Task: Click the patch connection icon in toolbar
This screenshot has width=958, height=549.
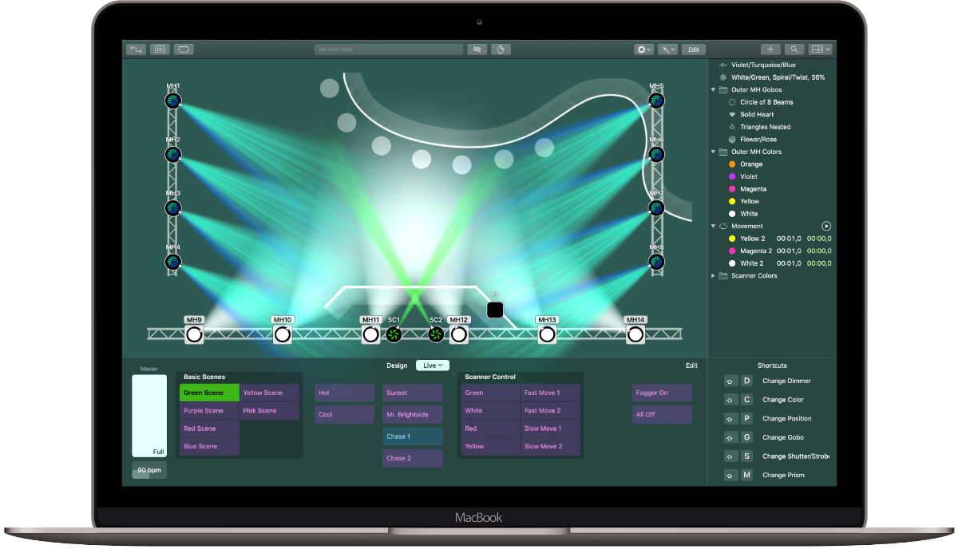Action: point(136,49)
